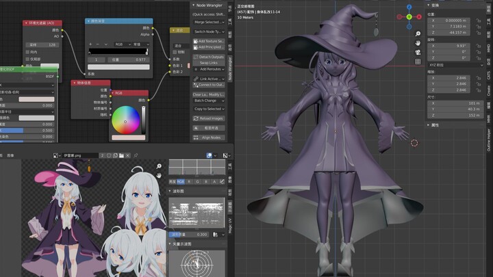The width and height of the screenshot is (493, 277).
Task: Click the waveform mode icon beside 0.300
Action: pyautogui.click(x=216, y=235)
